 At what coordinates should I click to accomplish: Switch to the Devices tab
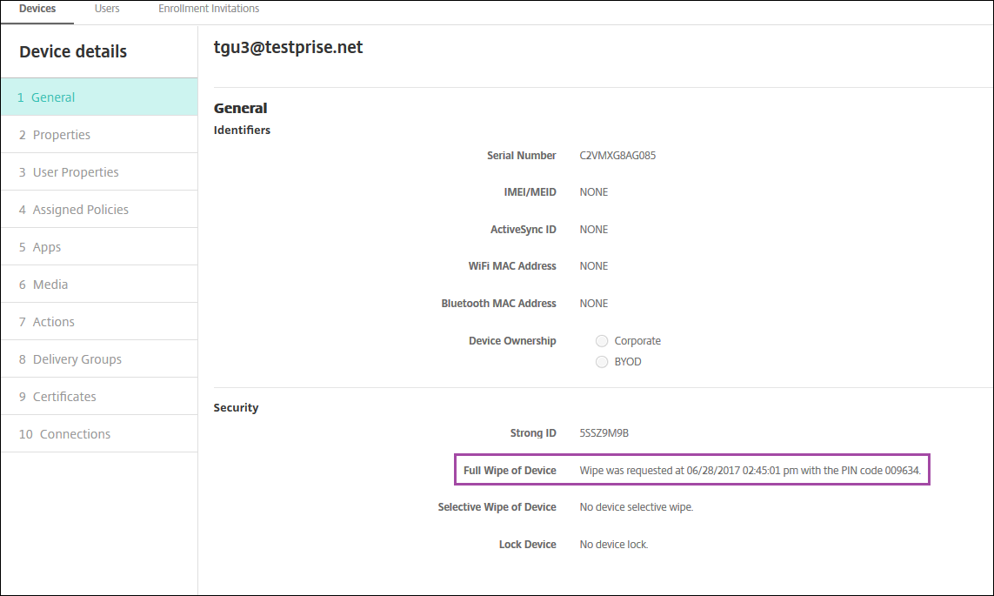click(x=37, y=9)
